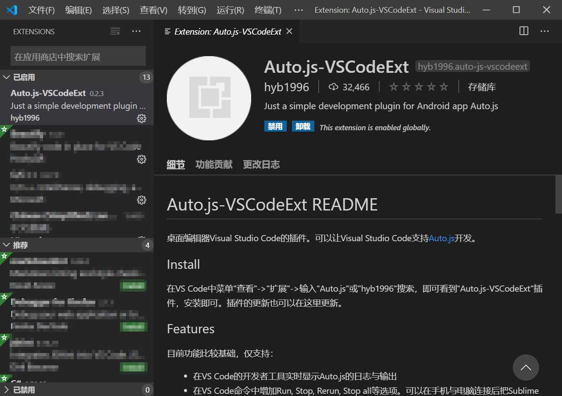Click the download count cloud icon
This screenshot has width=562, height=396.
pos(333,87)
